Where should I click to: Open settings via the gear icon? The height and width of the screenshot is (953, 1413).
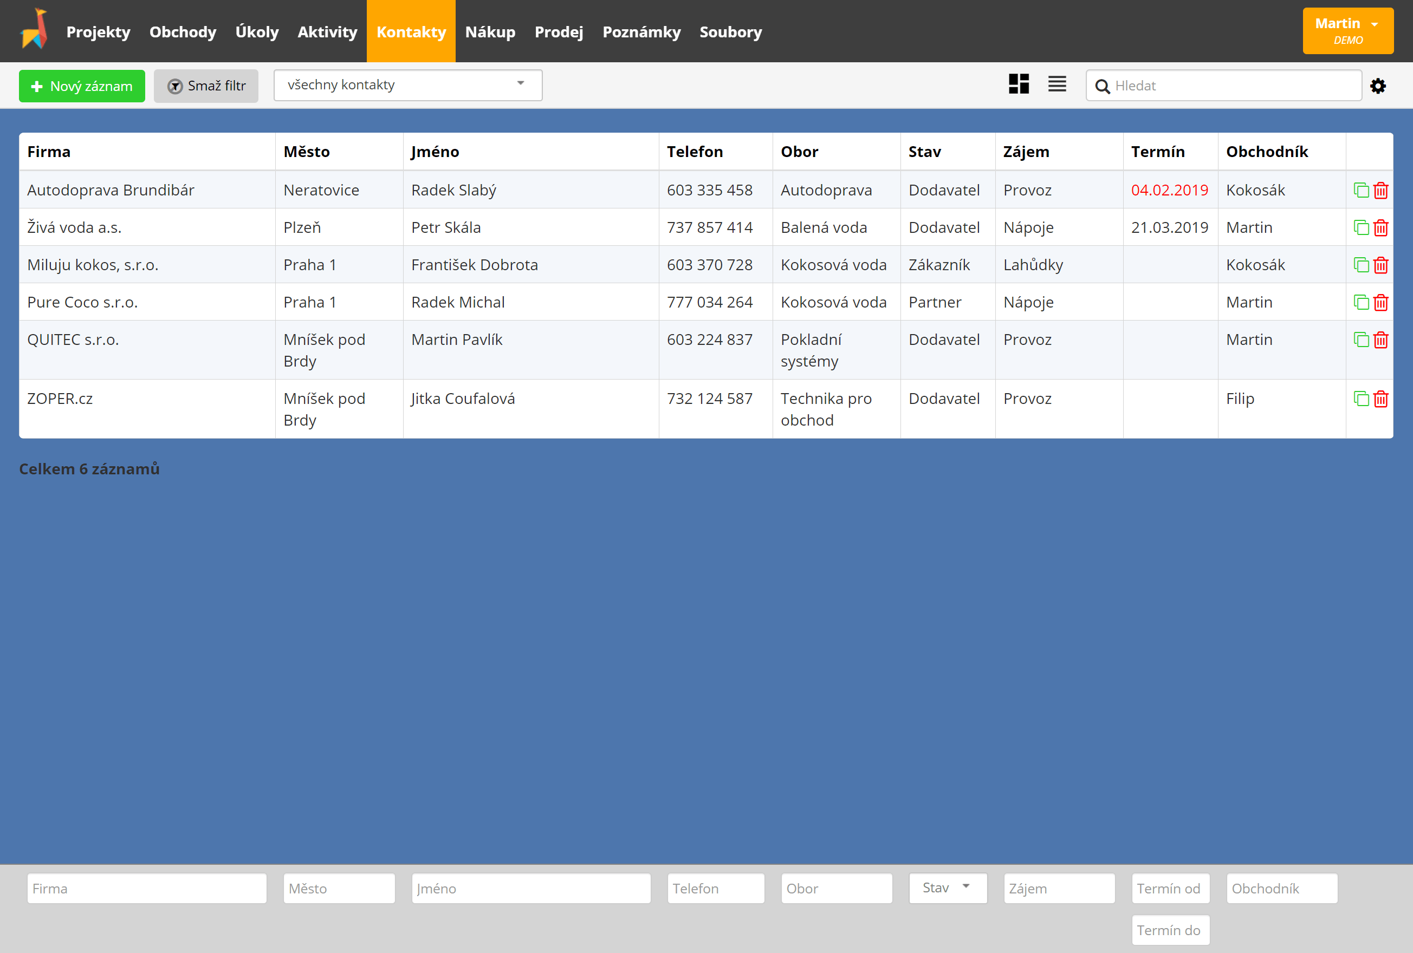click(x=1378, y=86)
